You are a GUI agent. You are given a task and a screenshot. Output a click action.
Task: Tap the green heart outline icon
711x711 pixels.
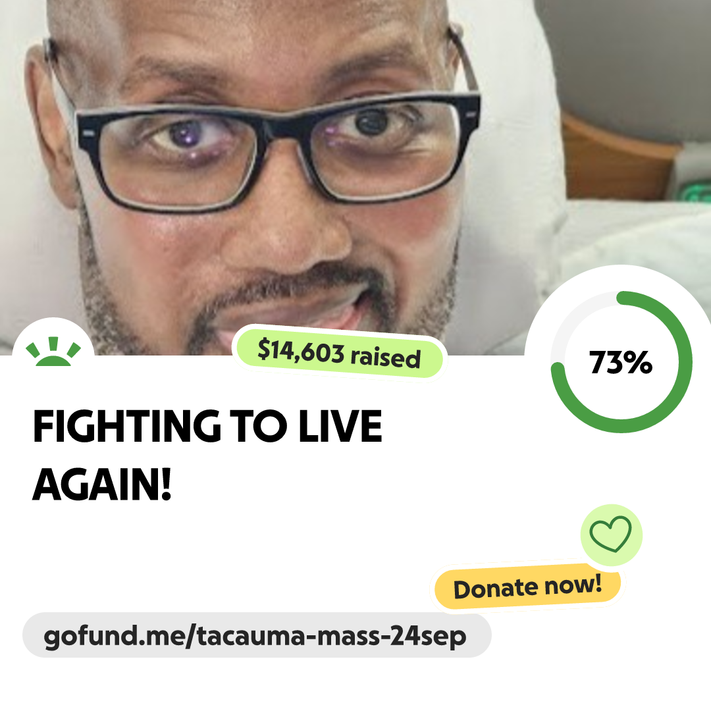click(x=610, y=534)
